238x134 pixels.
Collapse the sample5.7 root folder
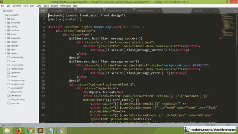[x=4, y=15]
